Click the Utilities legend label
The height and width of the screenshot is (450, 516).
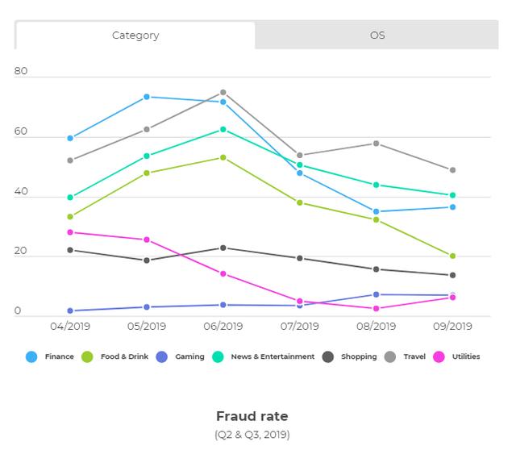tap(466, 356)
